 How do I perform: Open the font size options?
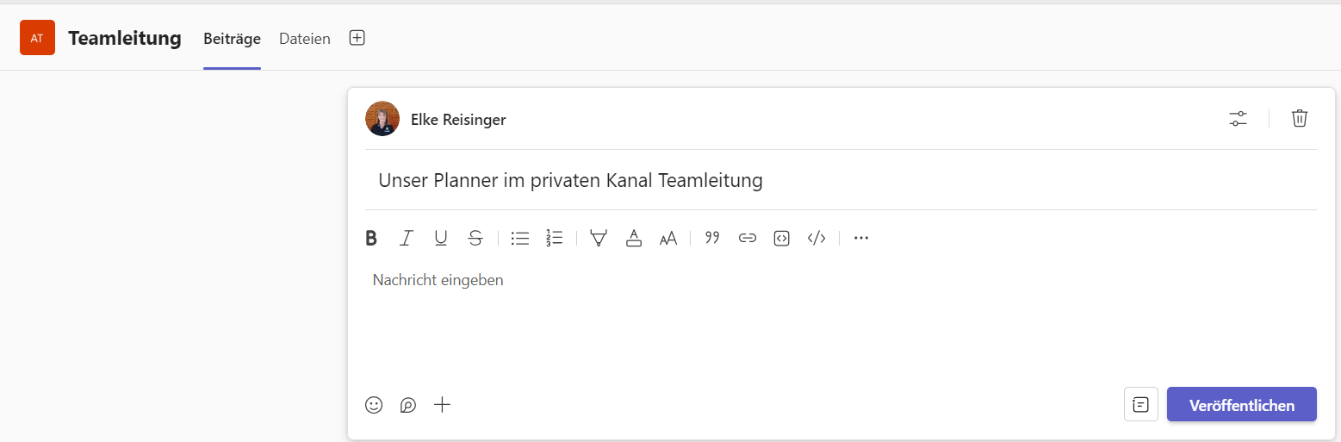[x=668, y=239]
